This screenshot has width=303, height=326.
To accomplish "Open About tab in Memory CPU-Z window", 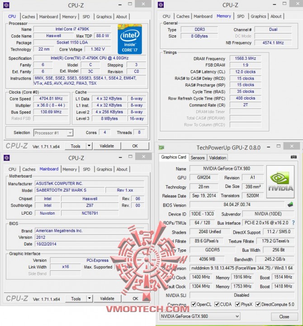I will tap(276, 16).
